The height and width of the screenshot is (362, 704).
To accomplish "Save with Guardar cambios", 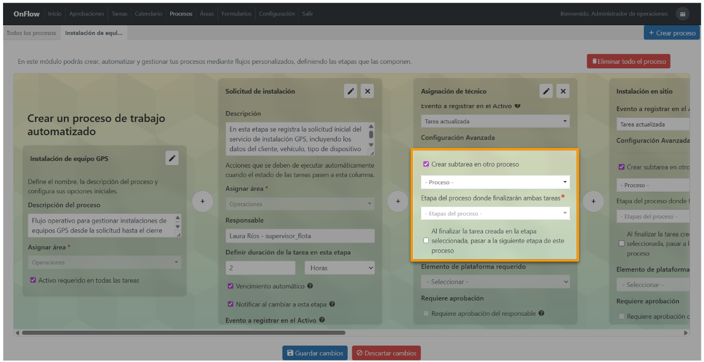I will (x=315, y=353).
